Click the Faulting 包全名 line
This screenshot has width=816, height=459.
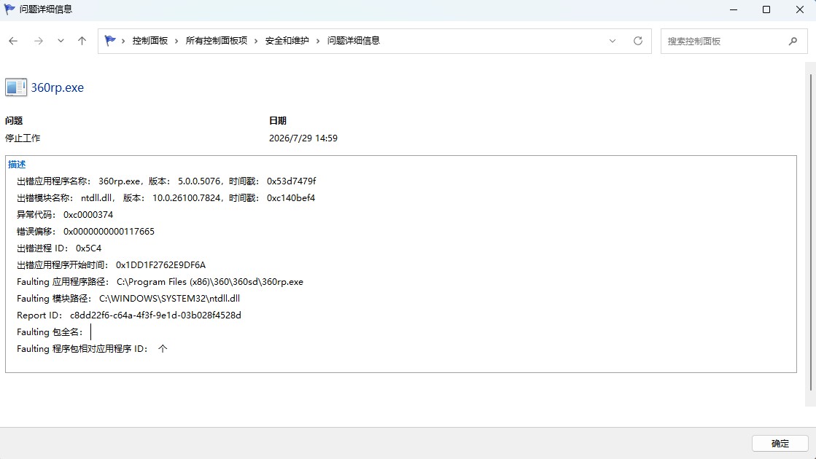tap(50, 332)
